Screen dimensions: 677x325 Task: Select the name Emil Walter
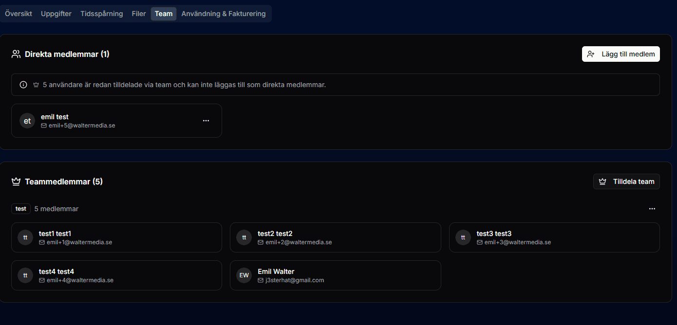pyautogui.click(x=276, y=271)
